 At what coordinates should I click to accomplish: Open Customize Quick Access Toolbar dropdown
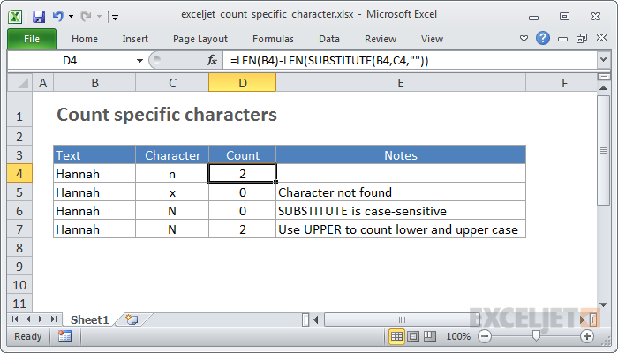tap(116, 16)
